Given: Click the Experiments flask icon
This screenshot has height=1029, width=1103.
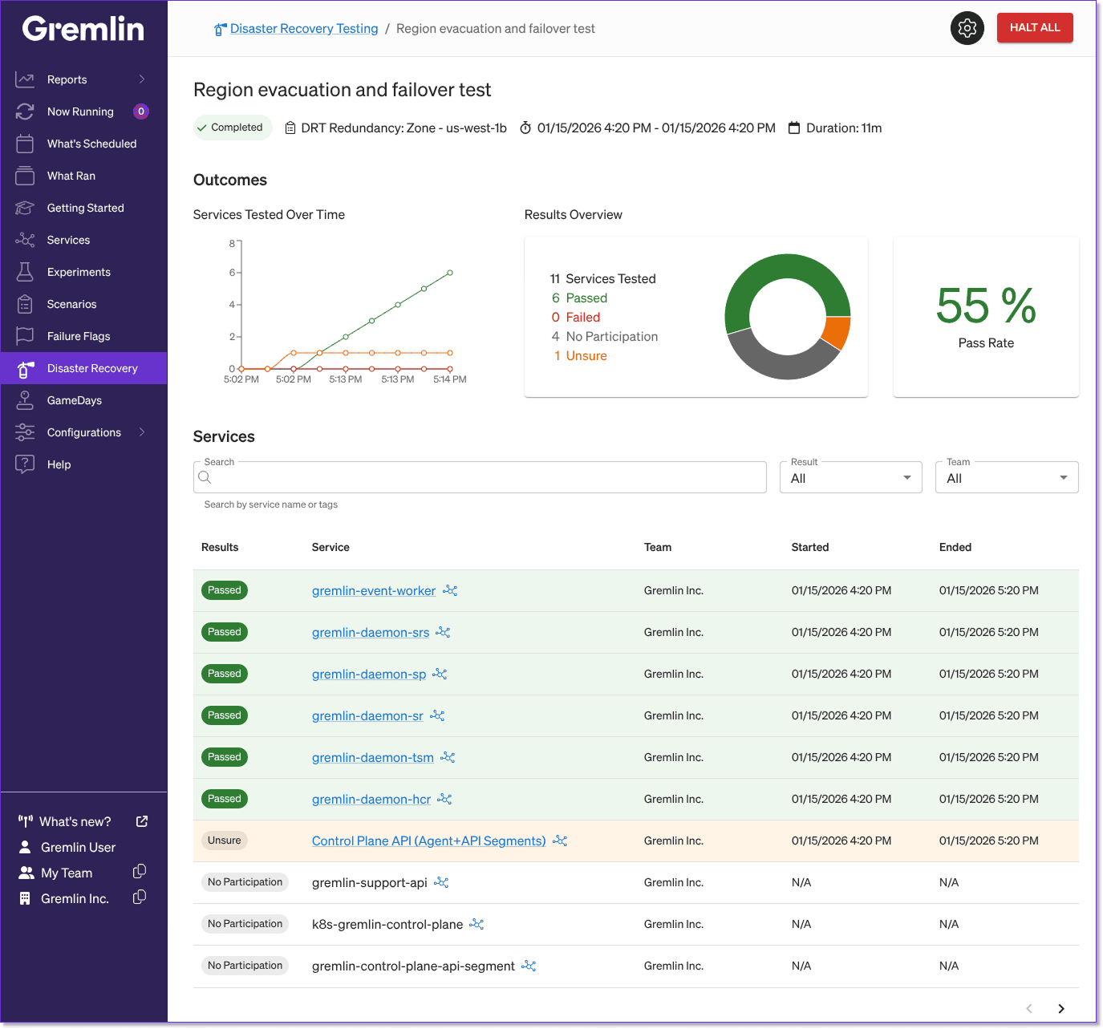Looking at the screenshot, I should (x=25, y=272).
